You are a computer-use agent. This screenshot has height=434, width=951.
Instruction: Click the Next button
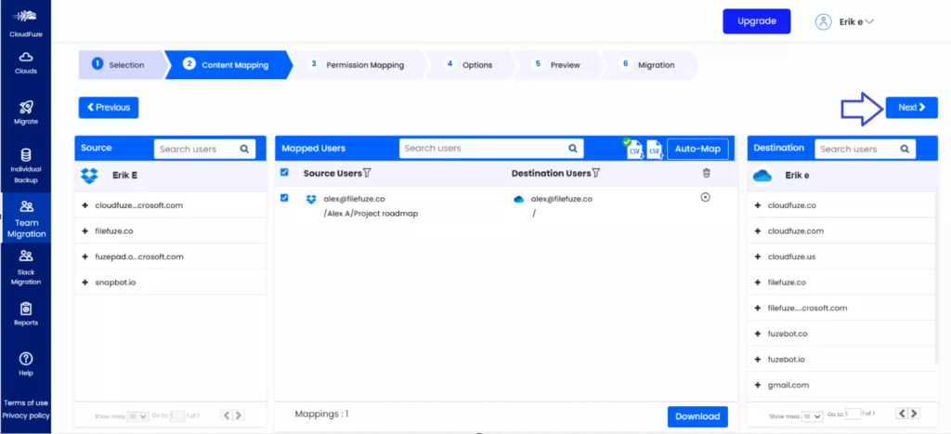(x=912, y=108)
